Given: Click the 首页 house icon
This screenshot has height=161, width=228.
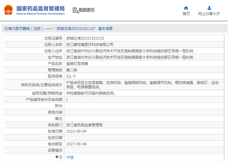Looking at the screenshot, I should pyautogui.click(x=186, y=8).
